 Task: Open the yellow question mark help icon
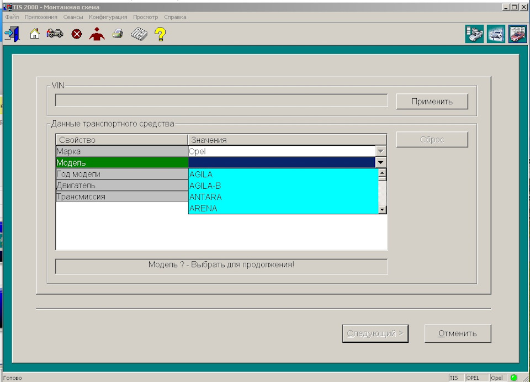160,34
